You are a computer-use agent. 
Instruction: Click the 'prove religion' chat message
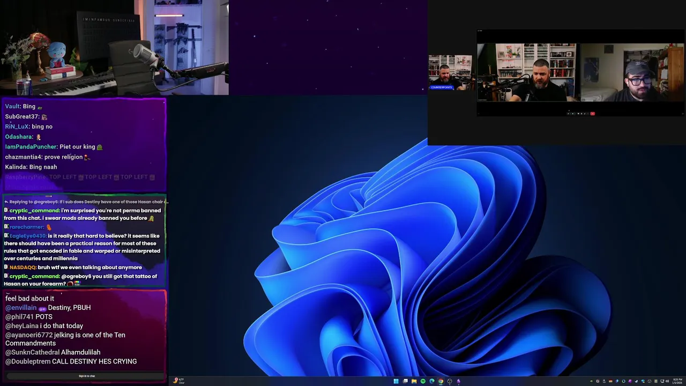click(x=63, y=157)
